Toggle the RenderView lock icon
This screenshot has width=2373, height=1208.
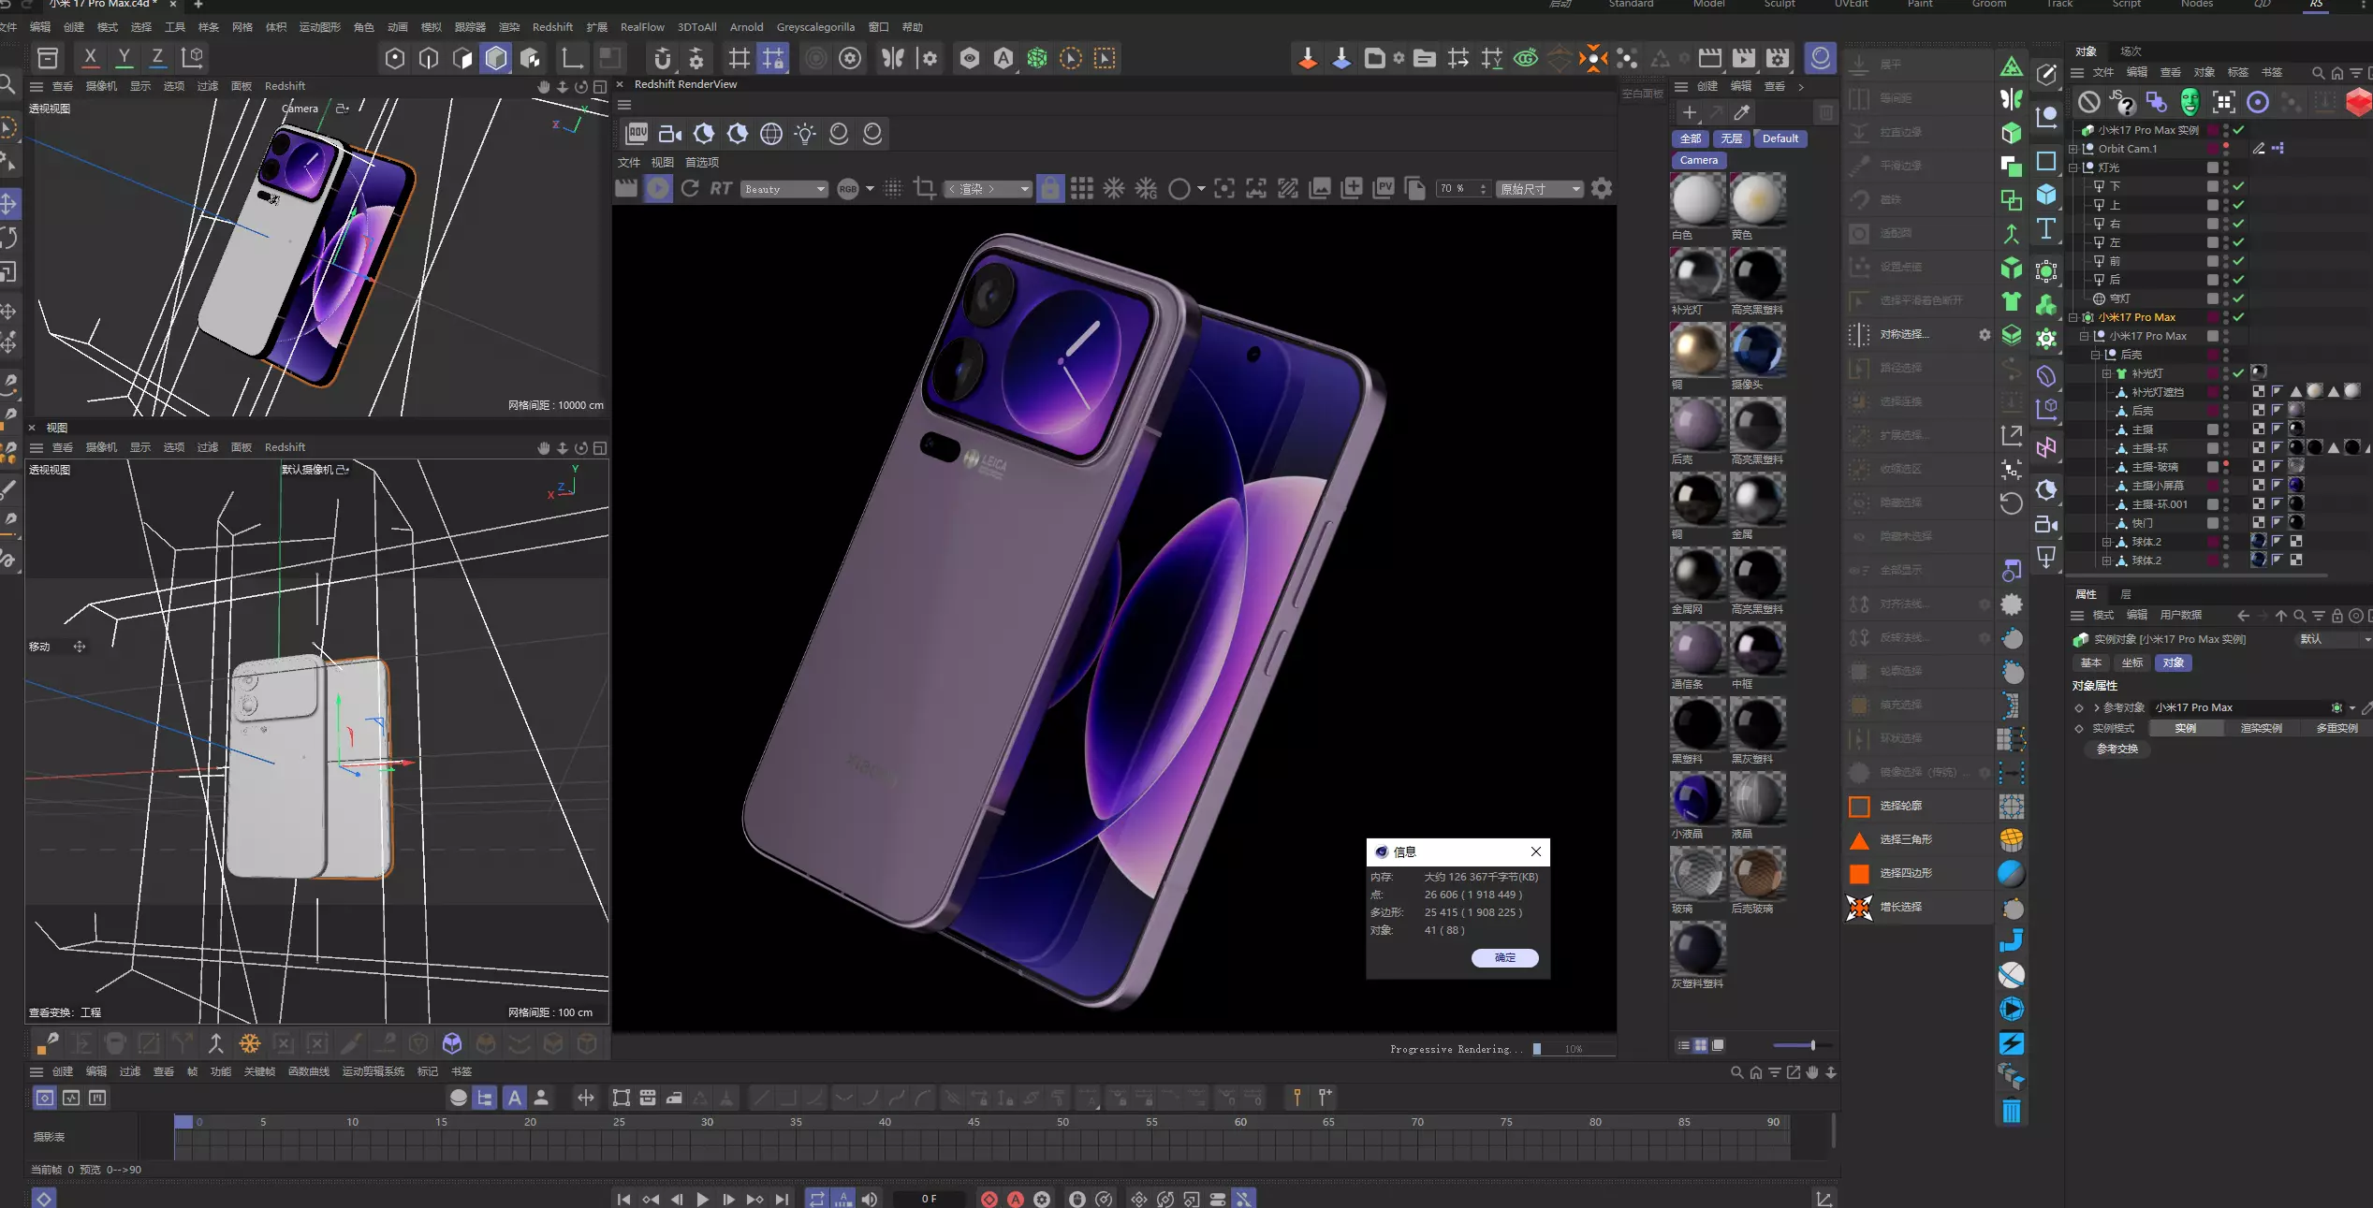point(1050,189)
